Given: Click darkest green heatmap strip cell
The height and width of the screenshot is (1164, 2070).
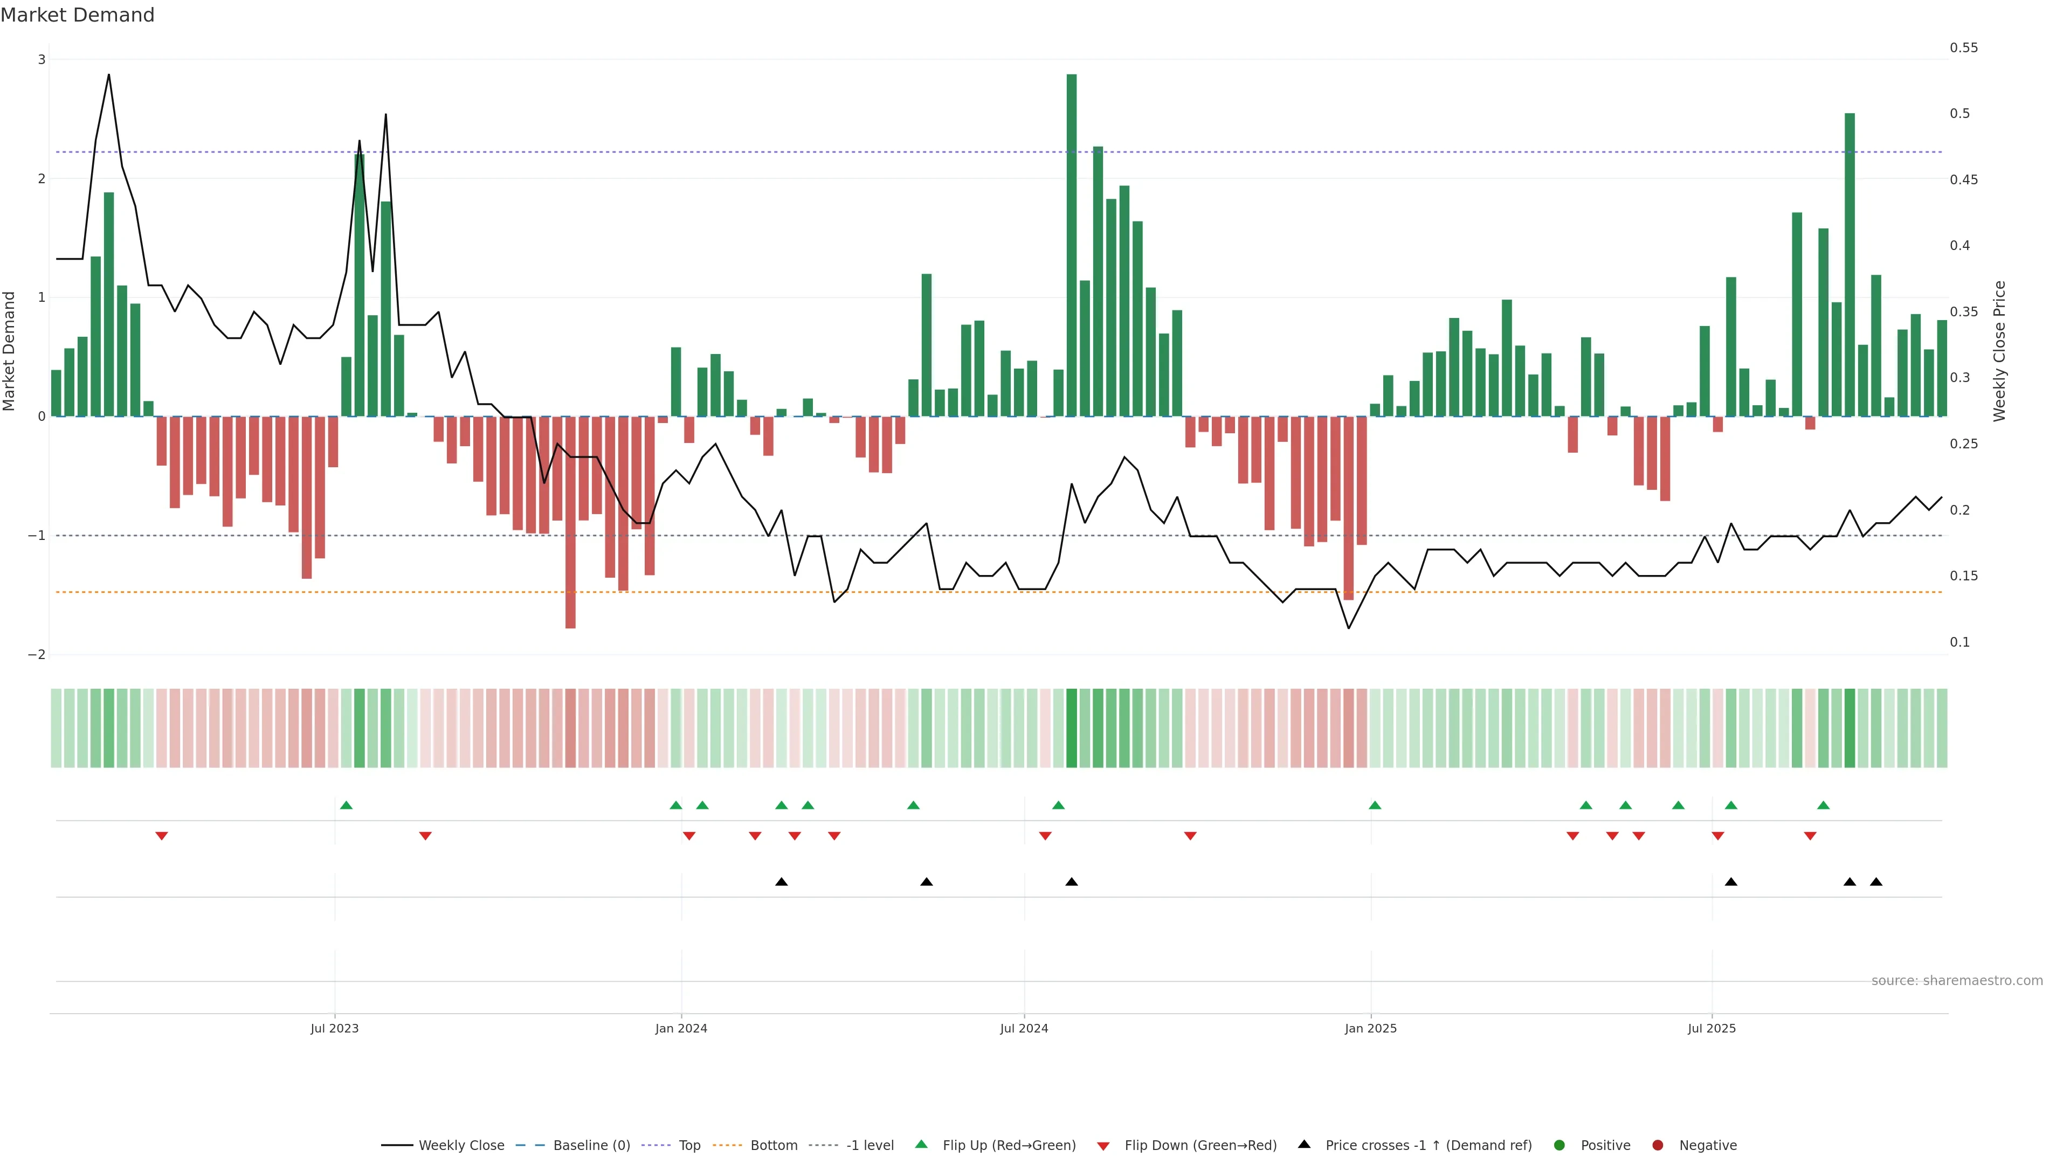Looking at the screenshot, I should 1071,728.
